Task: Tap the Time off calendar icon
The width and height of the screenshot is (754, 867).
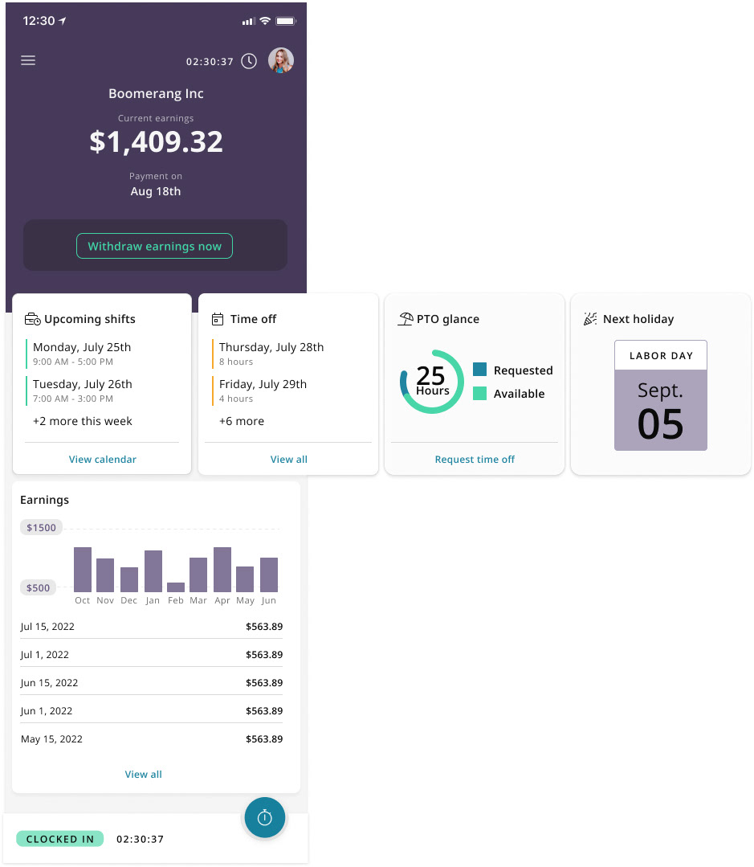Action: [218, 319]
